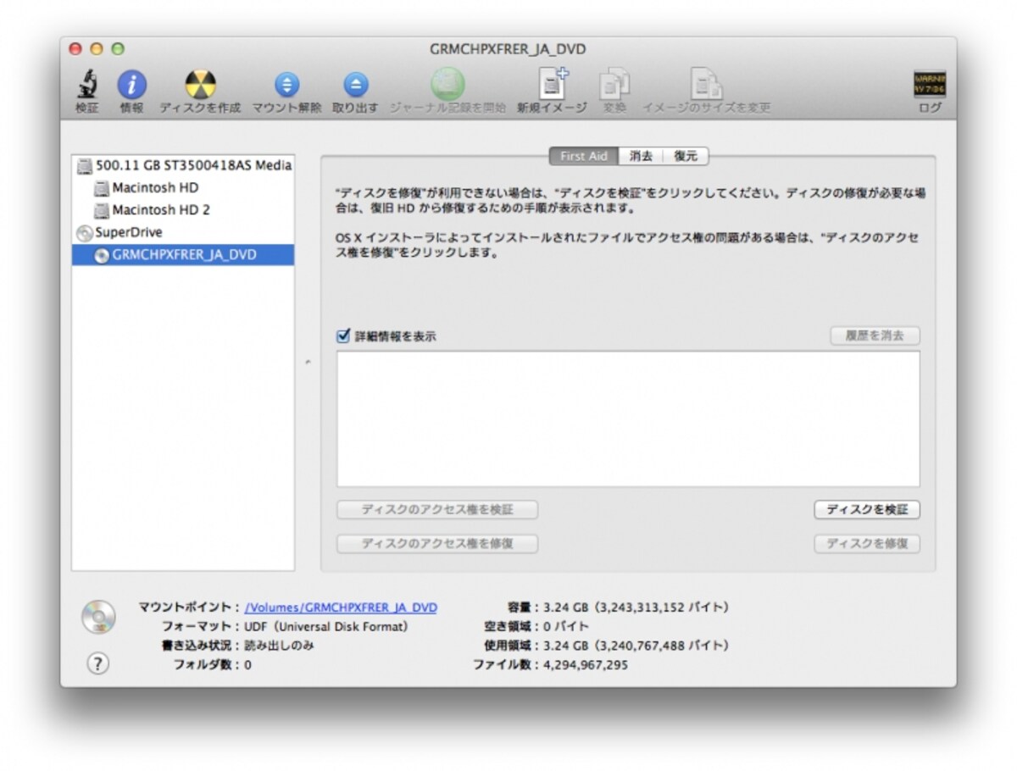Select Macintosh HD 2 in the sidebar
The height and width of the screenshot is (771, 1017).
pos(183,210)
